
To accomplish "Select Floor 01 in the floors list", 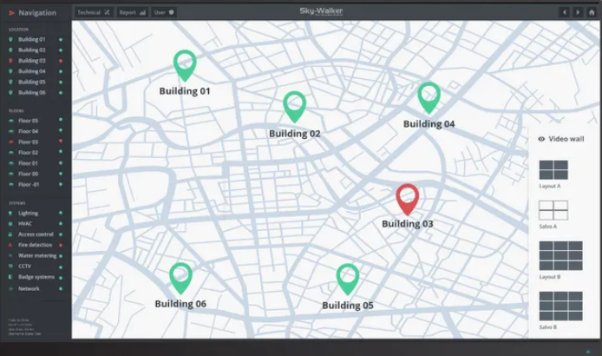I will click(x=36, y=163).
